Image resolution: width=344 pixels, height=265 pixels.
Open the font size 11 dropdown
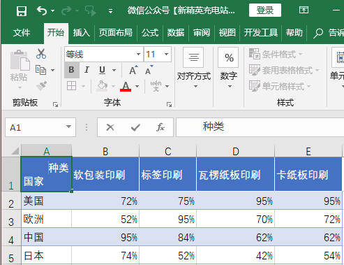coord(166,55)
